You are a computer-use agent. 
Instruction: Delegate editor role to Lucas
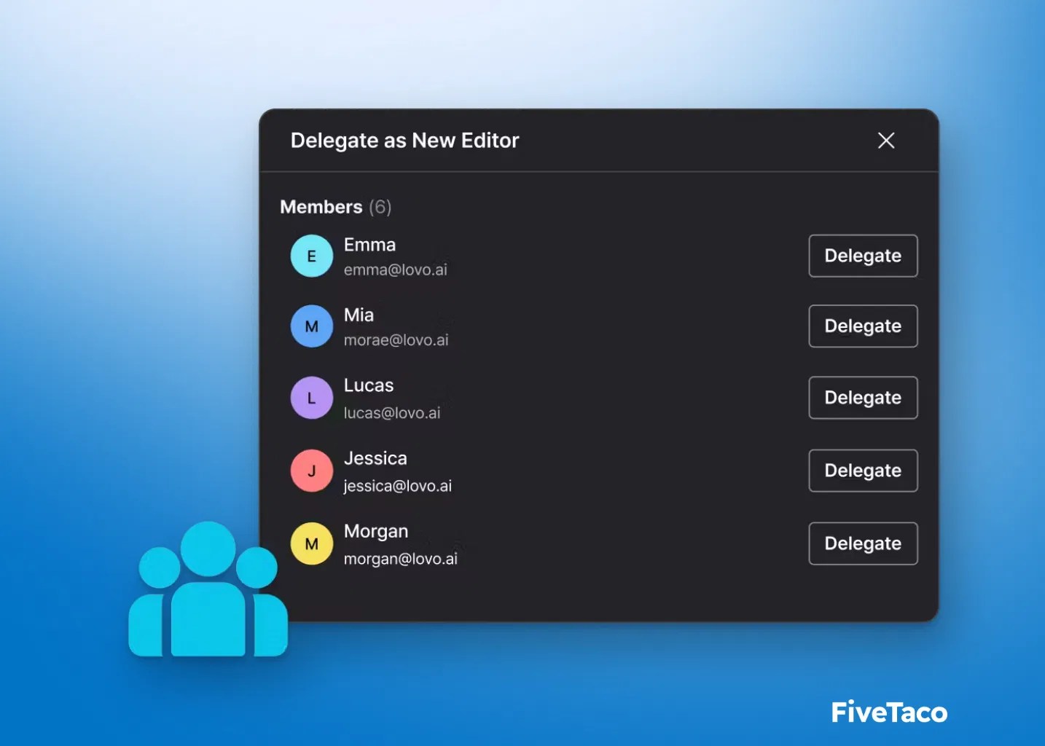coord(863,398)
